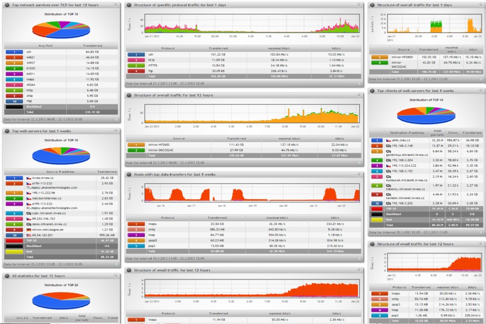This screenshot has height=324, width=486.
Task: Open the invea.invea.cz server link
Action: [42, 178]
